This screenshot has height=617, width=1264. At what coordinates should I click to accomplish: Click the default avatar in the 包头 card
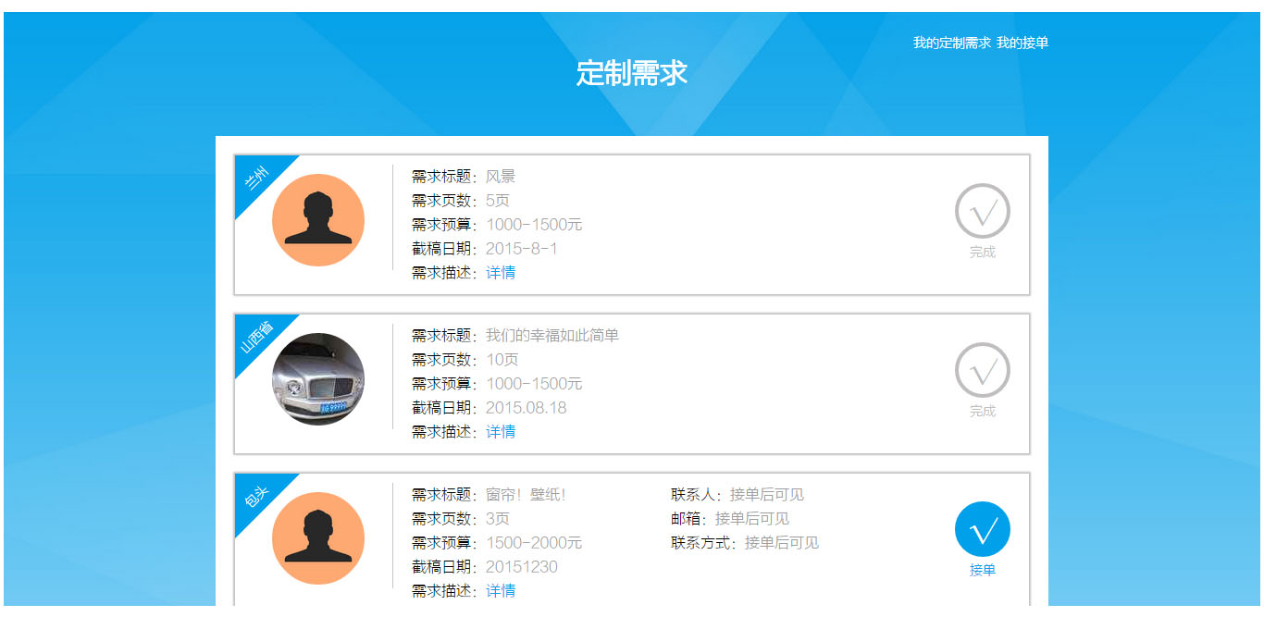click(x=317, y=538)
